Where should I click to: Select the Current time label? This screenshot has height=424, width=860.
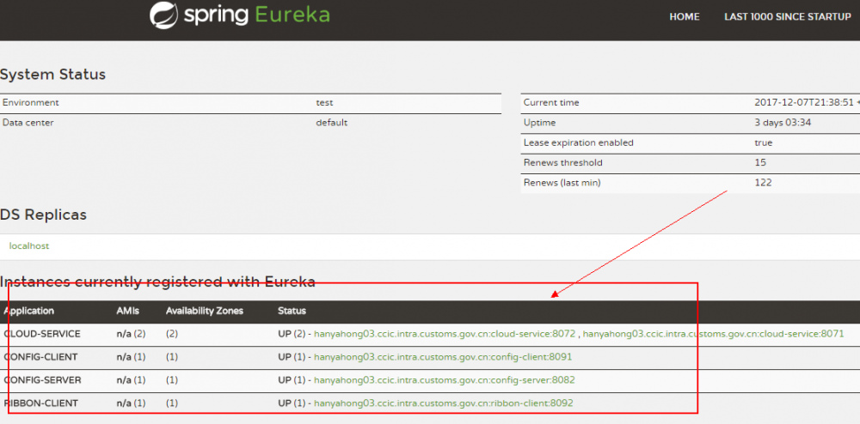coord(551,103)
